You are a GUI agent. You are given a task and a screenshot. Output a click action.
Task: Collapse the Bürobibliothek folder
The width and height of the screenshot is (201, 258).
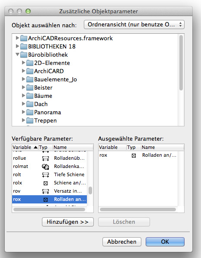tap(17, 55)
